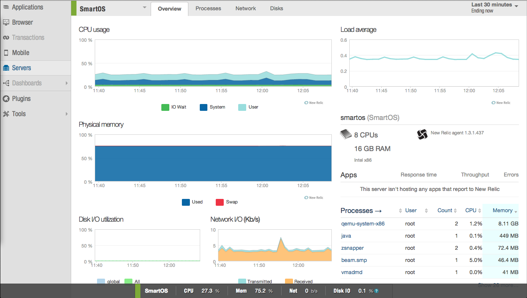Click SmartOS in the bottom status bar
The width and height of the screenshot is (527, 298).
point(156,291)
